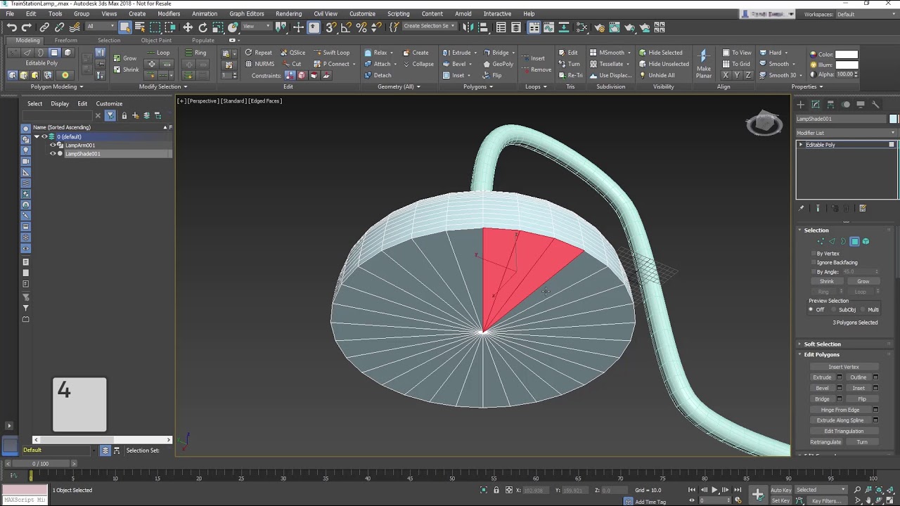
Task: Choose the Select and Rotate tool
Action: pyautogui.click(x=203, y=27)
